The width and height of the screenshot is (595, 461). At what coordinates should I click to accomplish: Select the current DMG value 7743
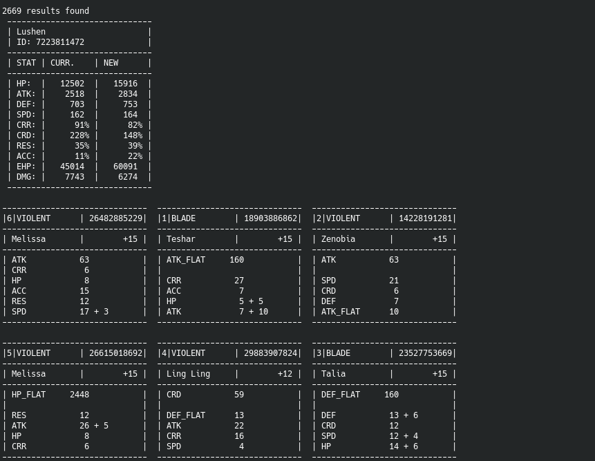coord(75,177)
